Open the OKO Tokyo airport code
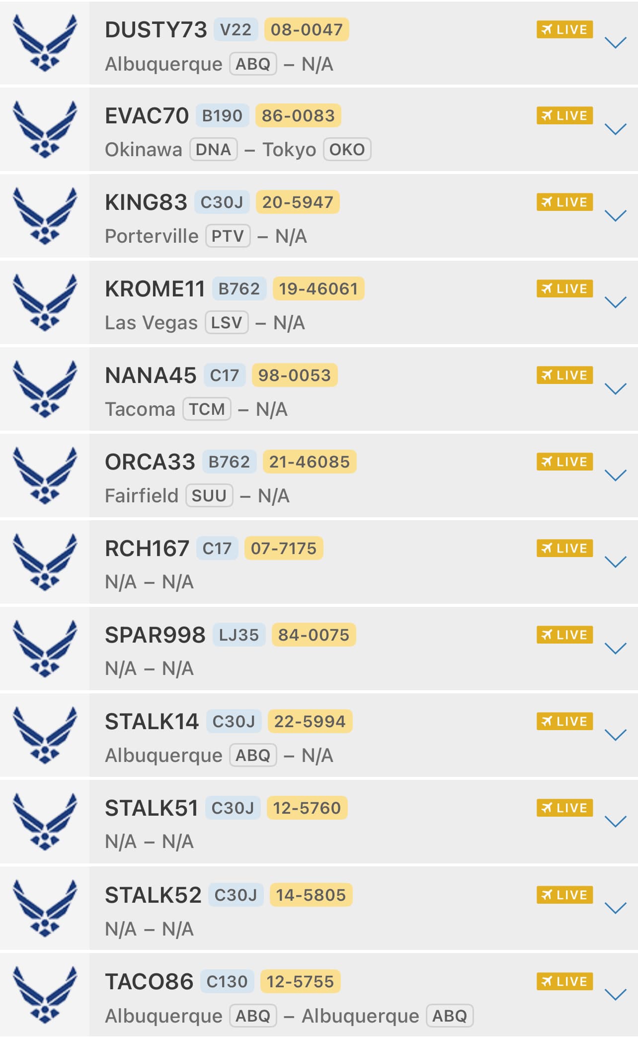Image resolution: width=638 pixels, height=1039 pixels. (x=347, y=149)
